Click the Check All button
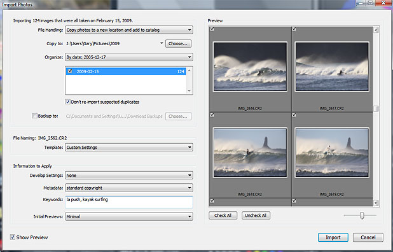393x252 pixels. (x=223, y=215)
